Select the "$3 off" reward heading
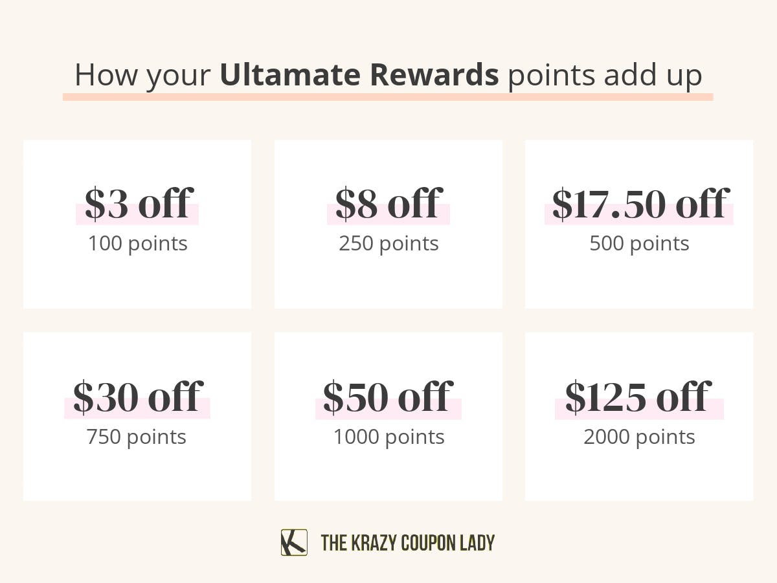This screenshot has height=583, width=777. [x=138, y=203]
